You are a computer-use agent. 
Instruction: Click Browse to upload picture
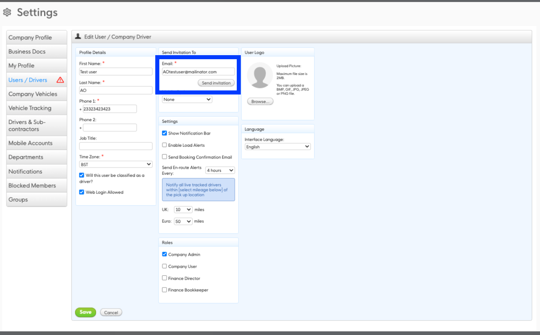260,102
